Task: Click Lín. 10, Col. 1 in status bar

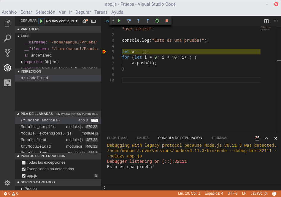Action: click(x=189, y=194)
